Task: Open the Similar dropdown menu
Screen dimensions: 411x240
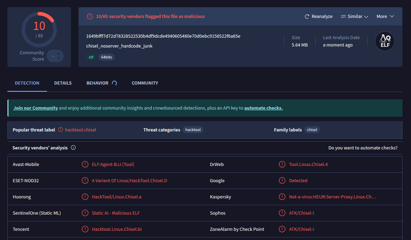Action: (x=355, y=17)
